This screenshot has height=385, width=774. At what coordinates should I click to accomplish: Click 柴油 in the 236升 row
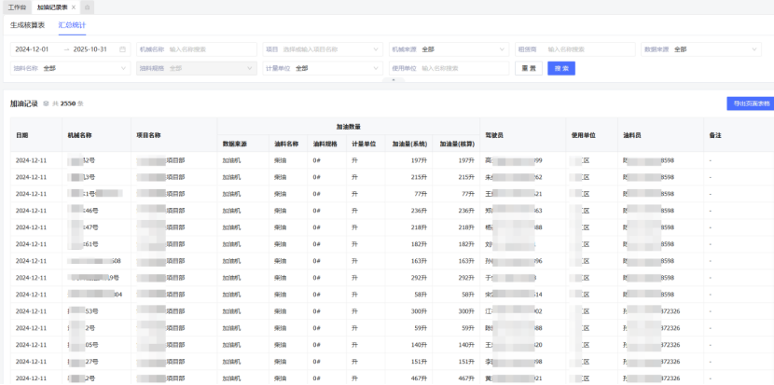coord(281,211)
